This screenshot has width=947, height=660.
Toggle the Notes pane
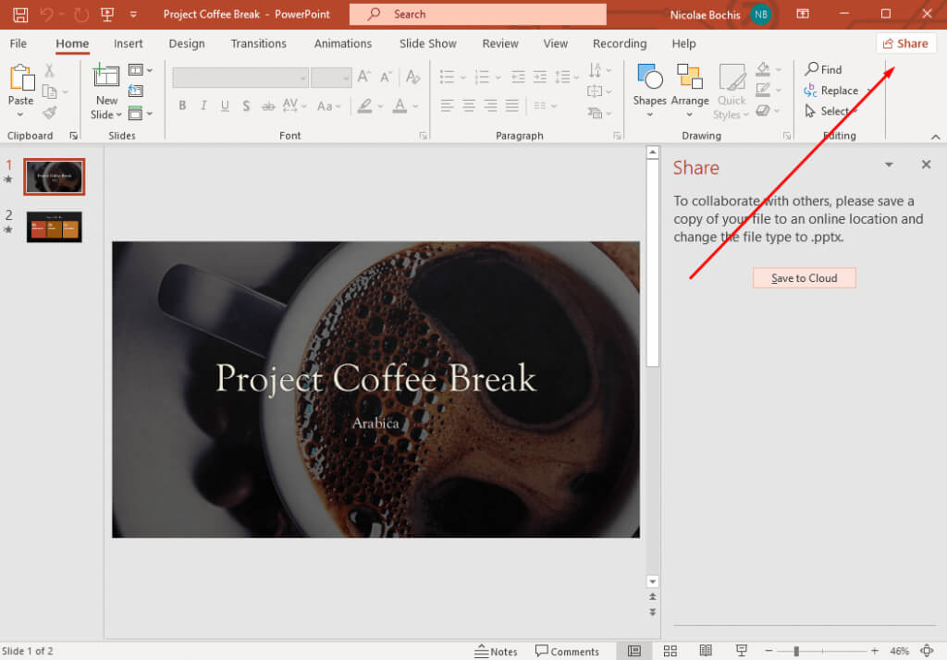(x=496, y=651)
